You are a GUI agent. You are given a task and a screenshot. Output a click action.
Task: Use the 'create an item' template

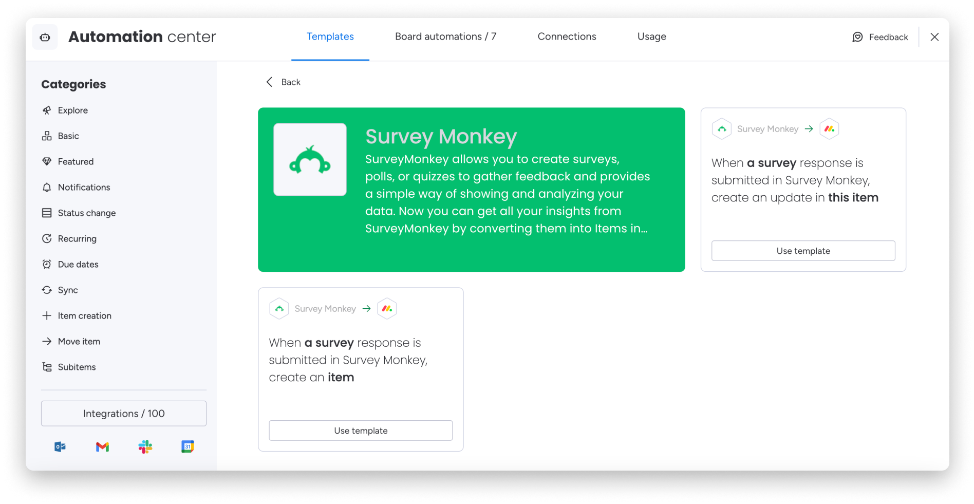pyautogui.click(x=361, y=431)
